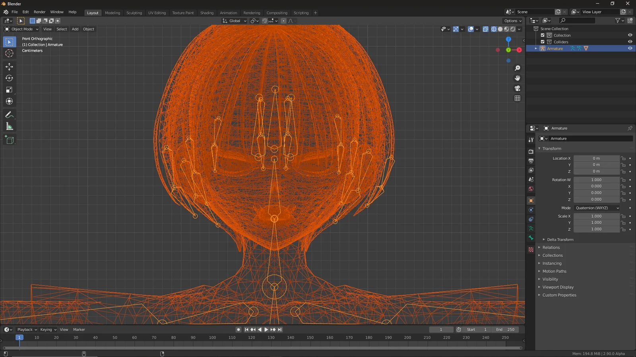The width and height of the screenshot is (636, 357).
Task: Activate the Annotate tool
Action: pos(9,115)
